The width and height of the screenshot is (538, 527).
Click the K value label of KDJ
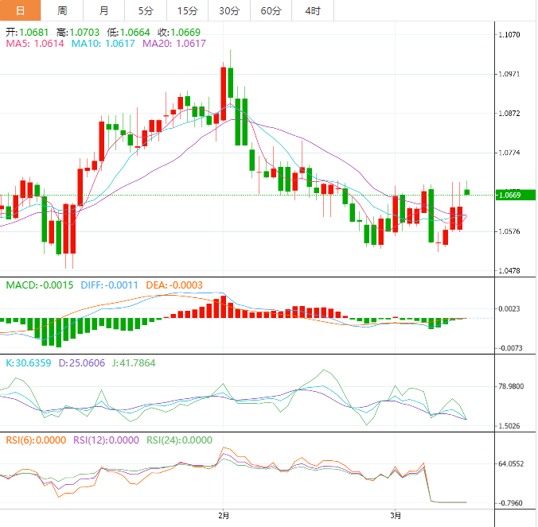point(29,362)
